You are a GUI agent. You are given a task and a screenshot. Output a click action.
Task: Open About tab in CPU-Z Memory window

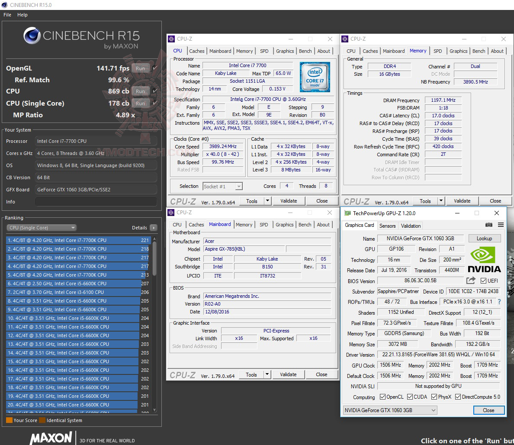pos(497,51)
